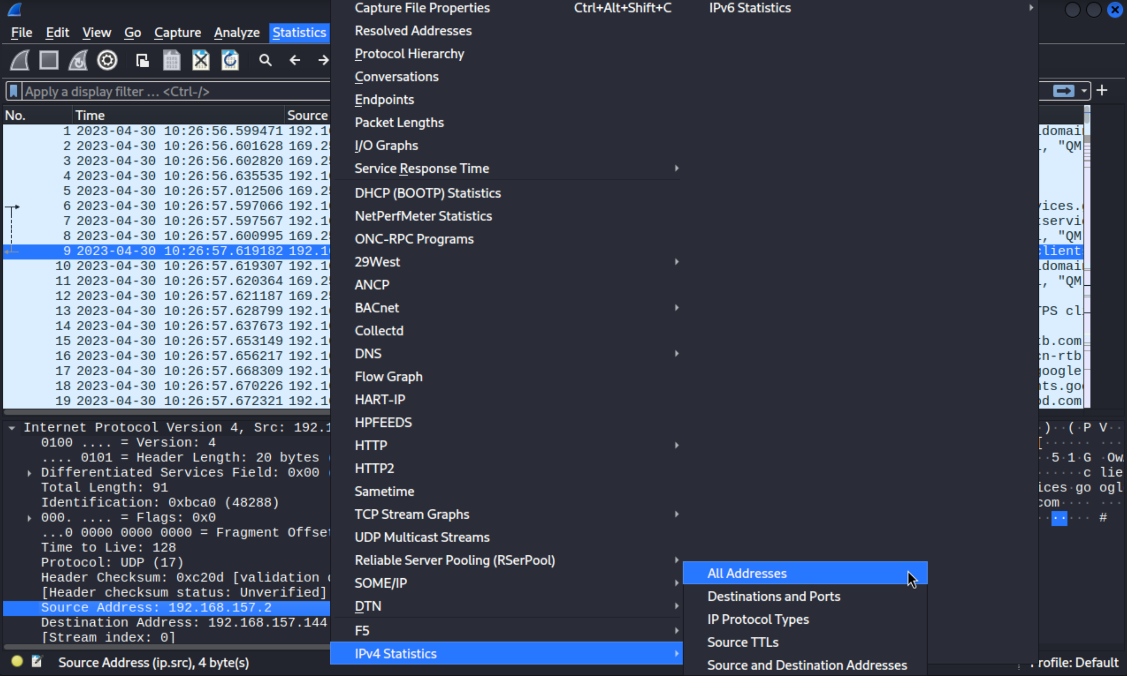Viewport: 1127px width, 676px height.
Task: Open the Capture menu
Action: [x=177, y=32]
